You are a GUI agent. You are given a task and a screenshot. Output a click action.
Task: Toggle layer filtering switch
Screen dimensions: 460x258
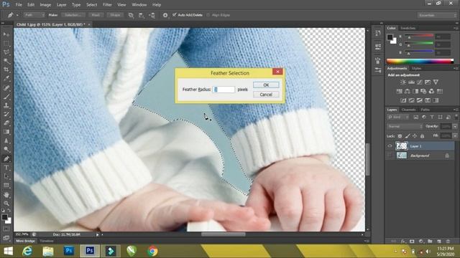(x=456, y=117)
